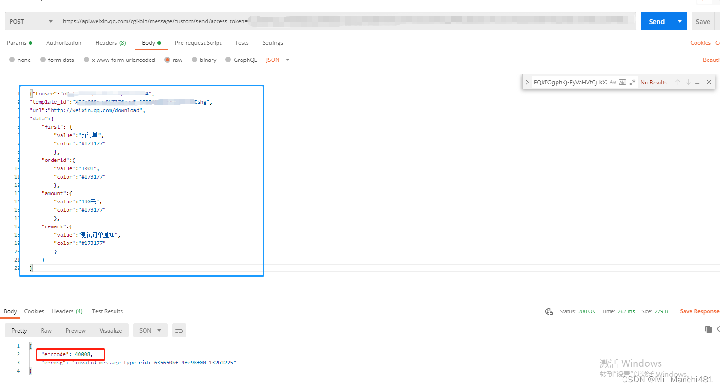The image size is (720, 387).
Task: Click the "template_id" line in body editor
Action: tap(121, 102)
